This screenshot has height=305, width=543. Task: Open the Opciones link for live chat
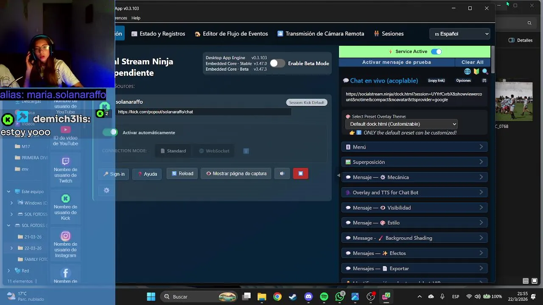tap(463, 80)
